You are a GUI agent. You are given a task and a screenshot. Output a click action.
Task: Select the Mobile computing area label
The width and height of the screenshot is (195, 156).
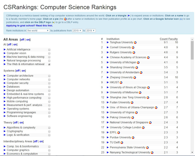(17, 101)
